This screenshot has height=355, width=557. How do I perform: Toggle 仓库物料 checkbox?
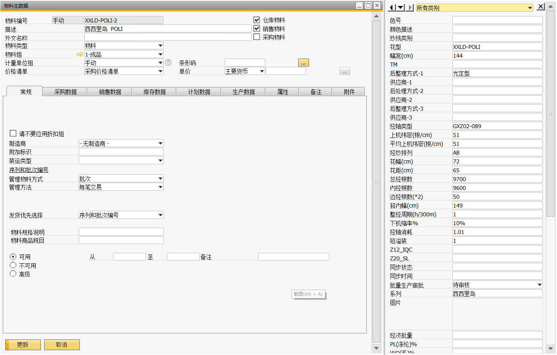point(257,20)
